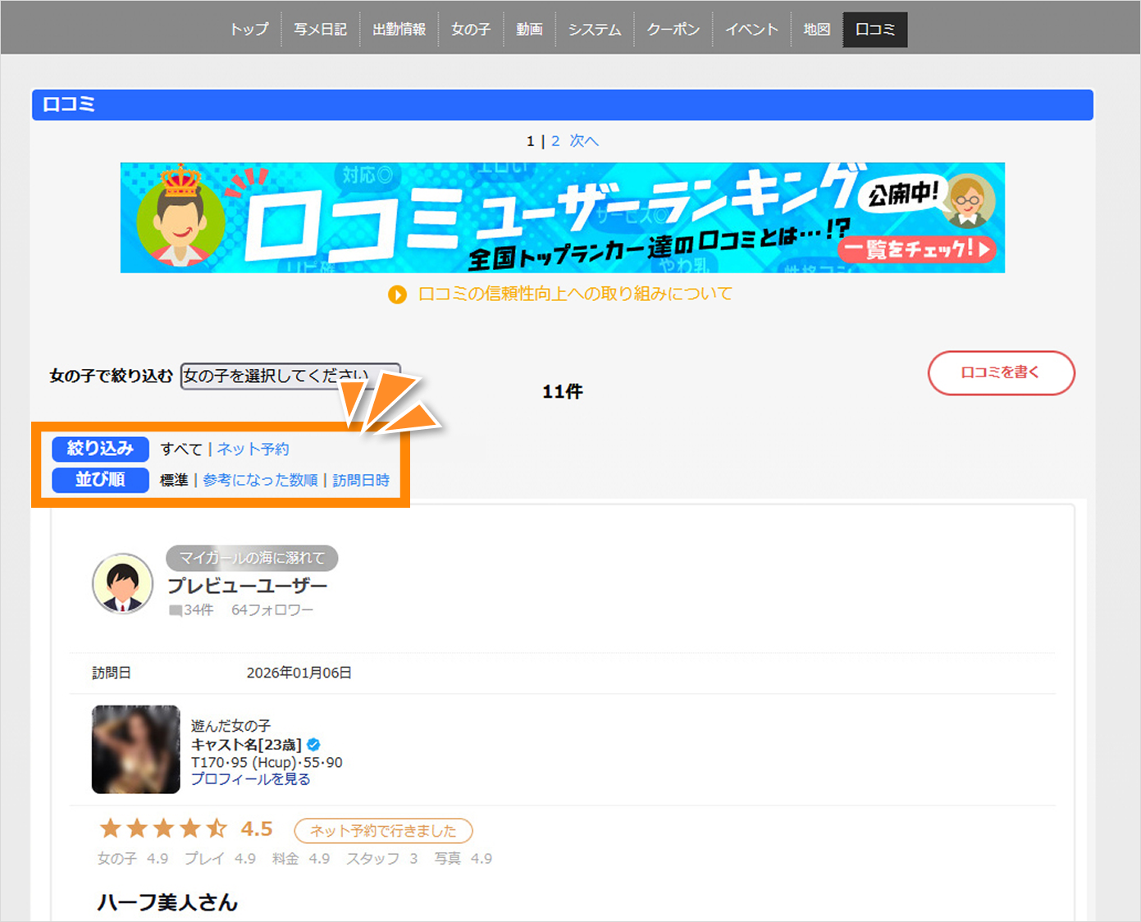Open the プロフィールを見る link
This screenshot has width=1141, height=922.
pos(250,779)
